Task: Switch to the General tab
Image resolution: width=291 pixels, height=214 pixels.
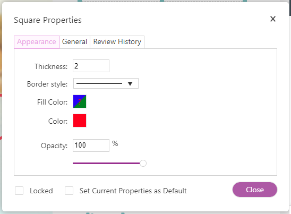Action: (74, 42)
